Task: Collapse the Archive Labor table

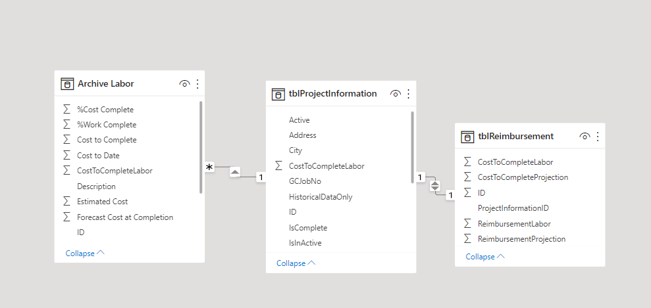Action: 85,253
